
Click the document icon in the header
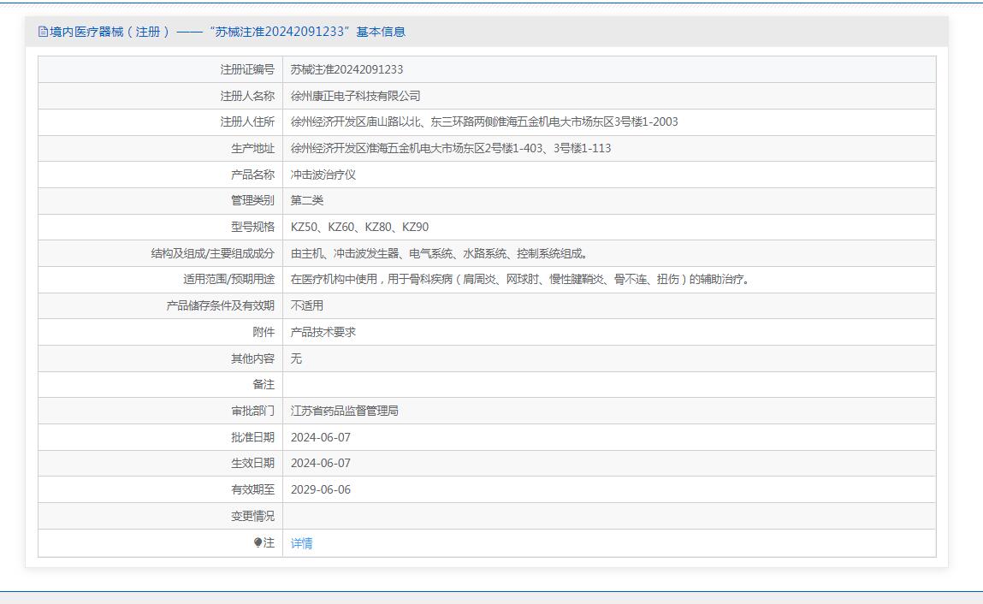[x=43, y=32]
